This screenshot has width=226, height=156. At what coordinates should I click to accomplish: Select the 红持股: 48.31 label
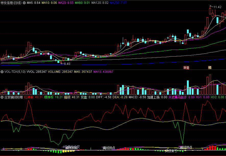point(33,97)
